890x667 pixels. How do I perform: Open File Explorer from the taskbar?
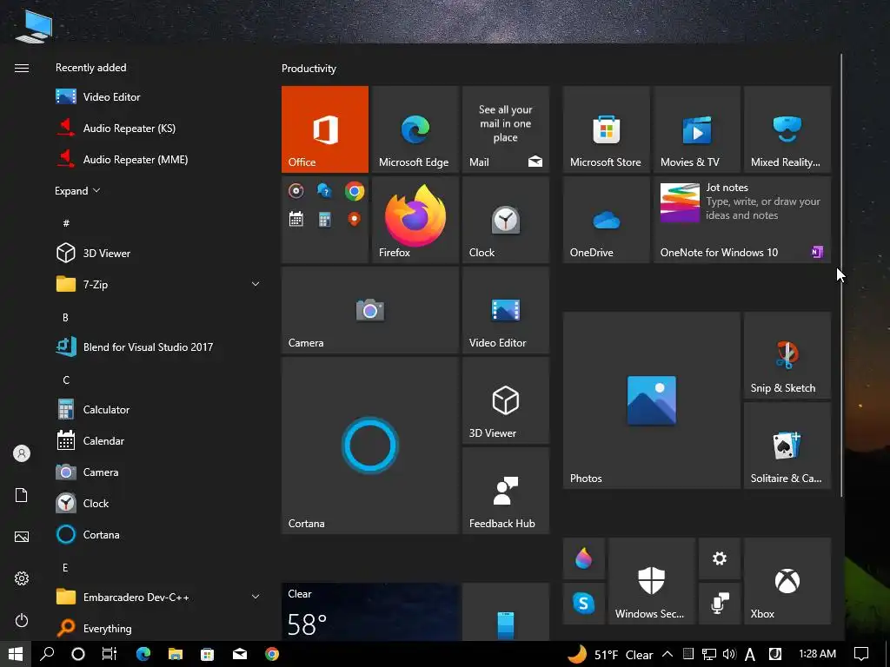click(176, 654)
